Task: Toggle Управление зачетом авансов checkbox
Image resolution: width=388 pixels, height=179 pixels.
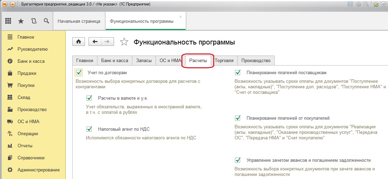Action: 238,160
